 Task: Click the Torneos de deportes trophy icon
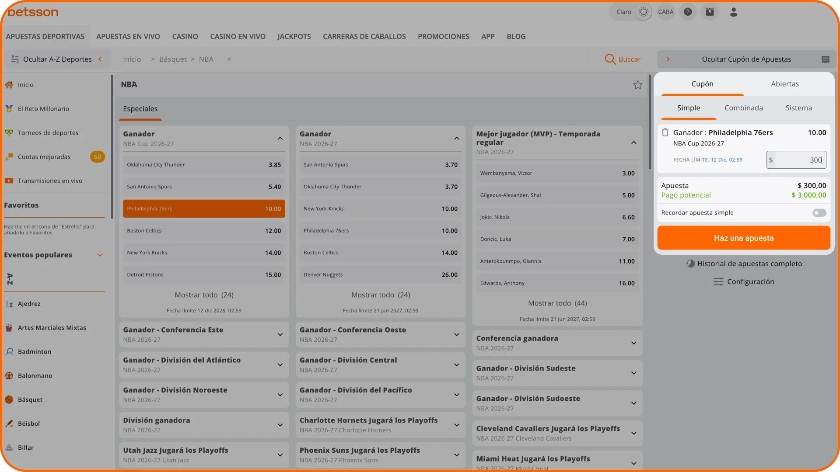9,133
